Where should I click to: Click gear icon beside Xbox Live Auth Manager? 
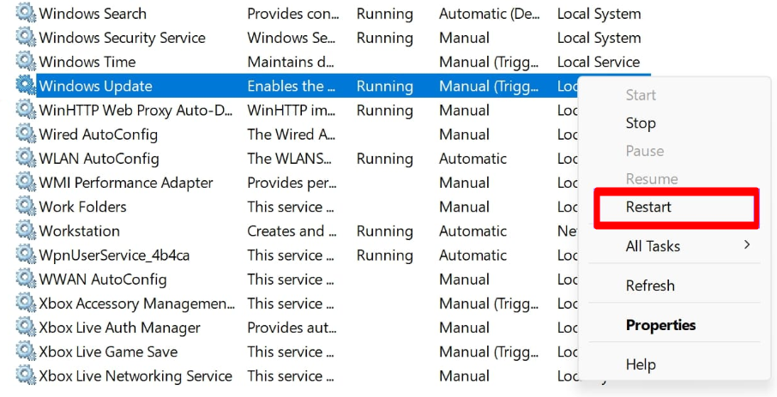tap(26, 327)
